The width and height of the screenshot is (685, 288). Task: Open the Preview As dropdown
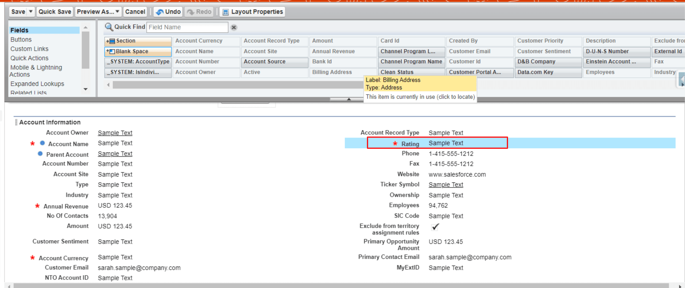(98, 12)
